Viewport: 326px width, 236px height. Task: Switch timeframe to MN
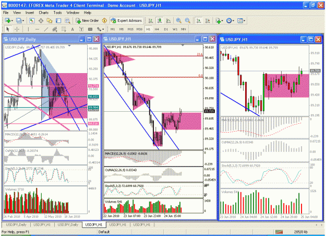[x=184, y=29]
